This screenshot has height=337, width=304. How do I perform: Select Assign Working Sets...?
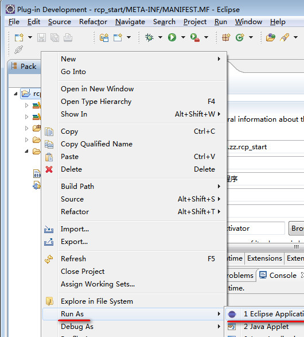pyautogui.click(x=142, y=284)
